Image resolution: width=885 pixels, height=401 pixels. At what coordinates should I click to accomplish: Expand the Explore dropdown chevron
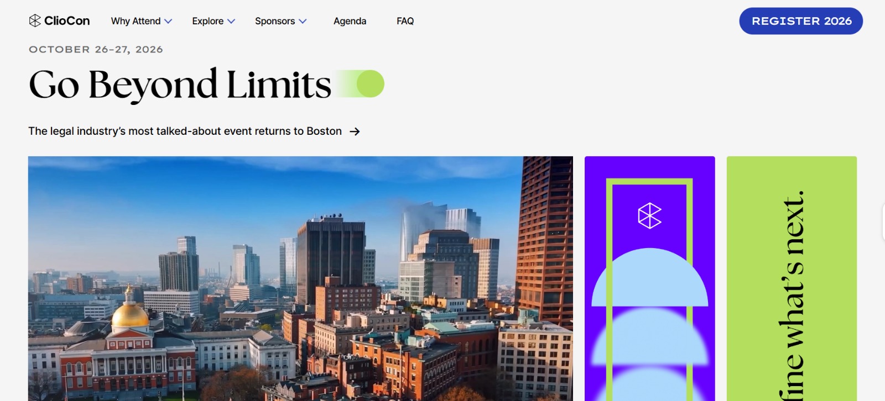231,22
